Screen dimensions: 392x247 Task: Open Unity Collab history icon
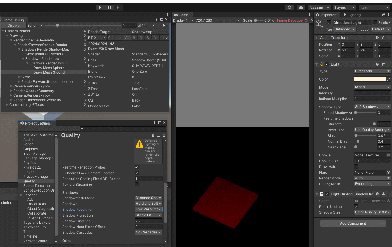[x=289, y=7]
